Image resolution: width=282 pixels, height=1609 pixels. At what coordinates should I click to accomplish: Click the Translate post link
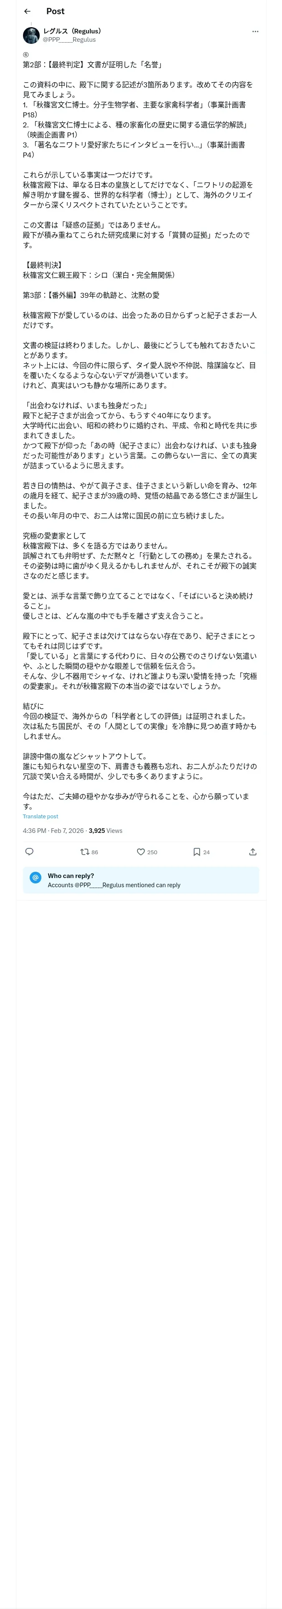pos(41,816)
